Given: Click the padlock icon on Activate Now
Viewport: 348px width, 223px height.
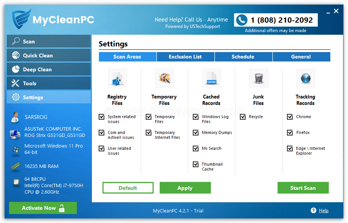Looking at the screenshot, I should [x=62, y=208].
